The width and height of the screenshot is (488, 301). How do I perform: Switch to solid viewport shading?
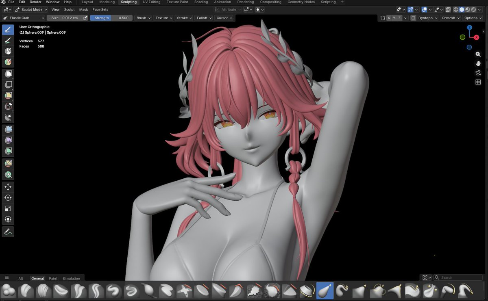pyautogui.click(x=462, y=10)
